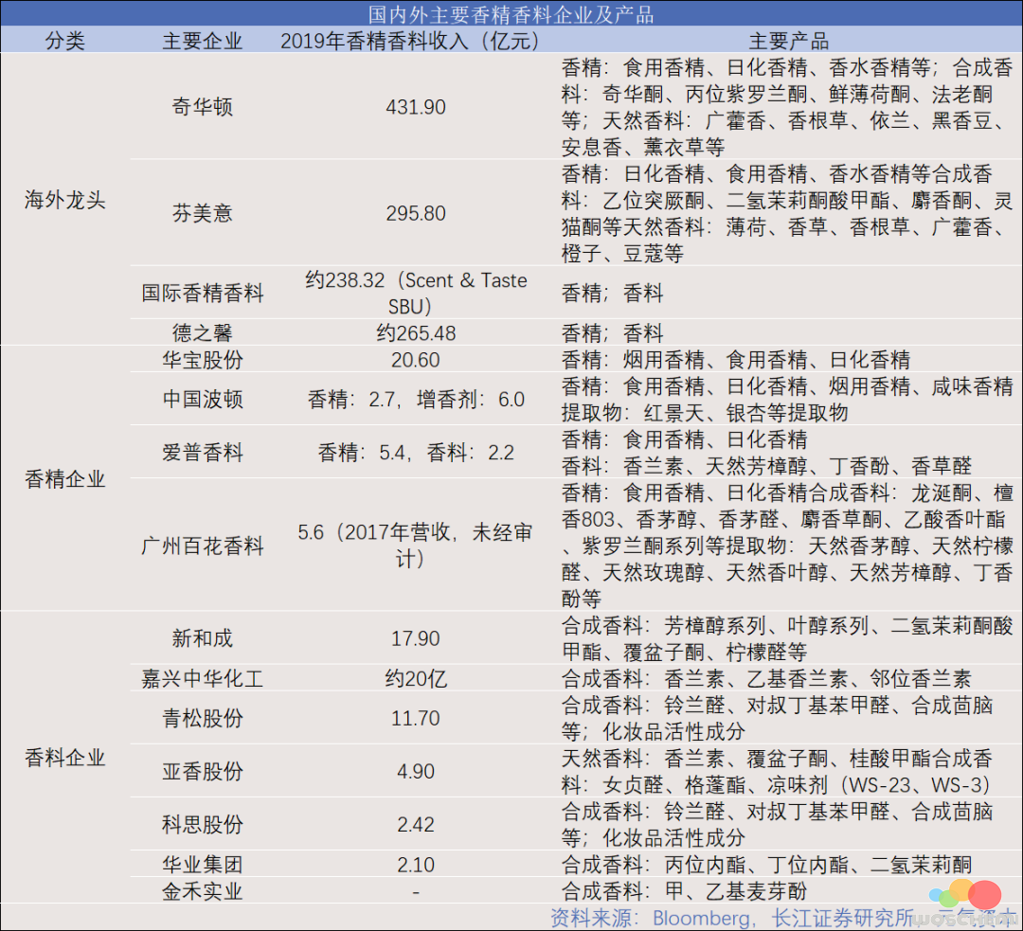This screenshot has width=1023, height=931.
Task: Select the 广州百花香料 company cell
Action: coord(203,546)
